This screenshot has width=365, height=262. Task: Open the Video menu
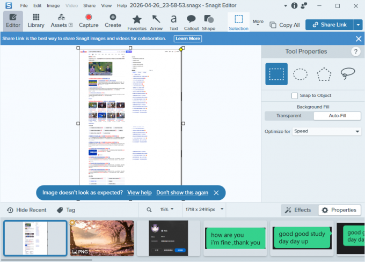click(x=71, y=5)
